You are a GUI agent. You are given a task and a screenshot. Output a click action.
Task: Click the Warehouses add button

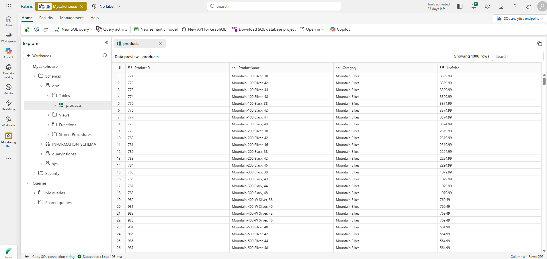coord(38,56)
